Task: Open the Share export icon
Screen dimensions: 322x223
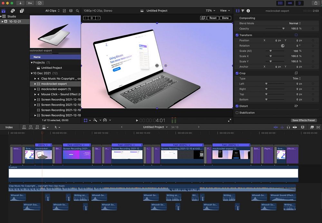Action: tap(316, 3)
